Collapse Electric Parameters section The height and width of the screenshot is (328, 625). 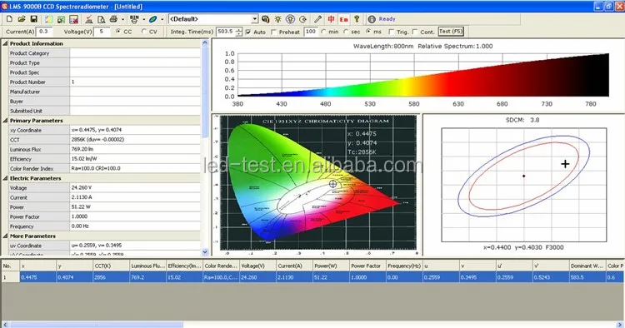(x=5, y=178)
